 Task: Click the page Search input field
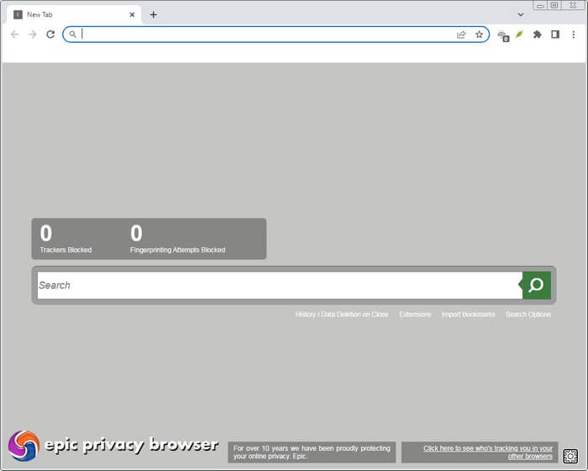(x=280, y=285)
